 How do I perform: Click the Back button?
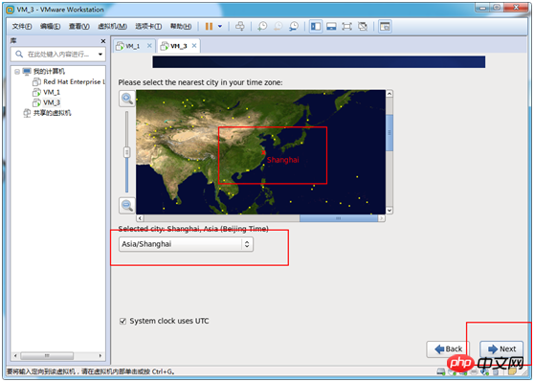pos(448,348)
